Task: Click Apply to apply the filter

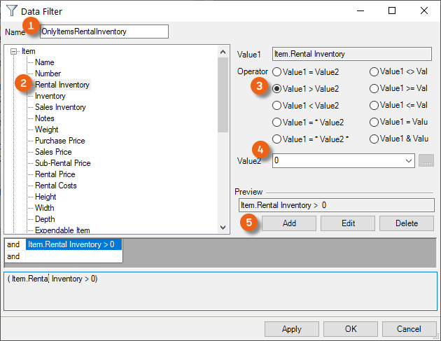Action: tap(291, 329)
